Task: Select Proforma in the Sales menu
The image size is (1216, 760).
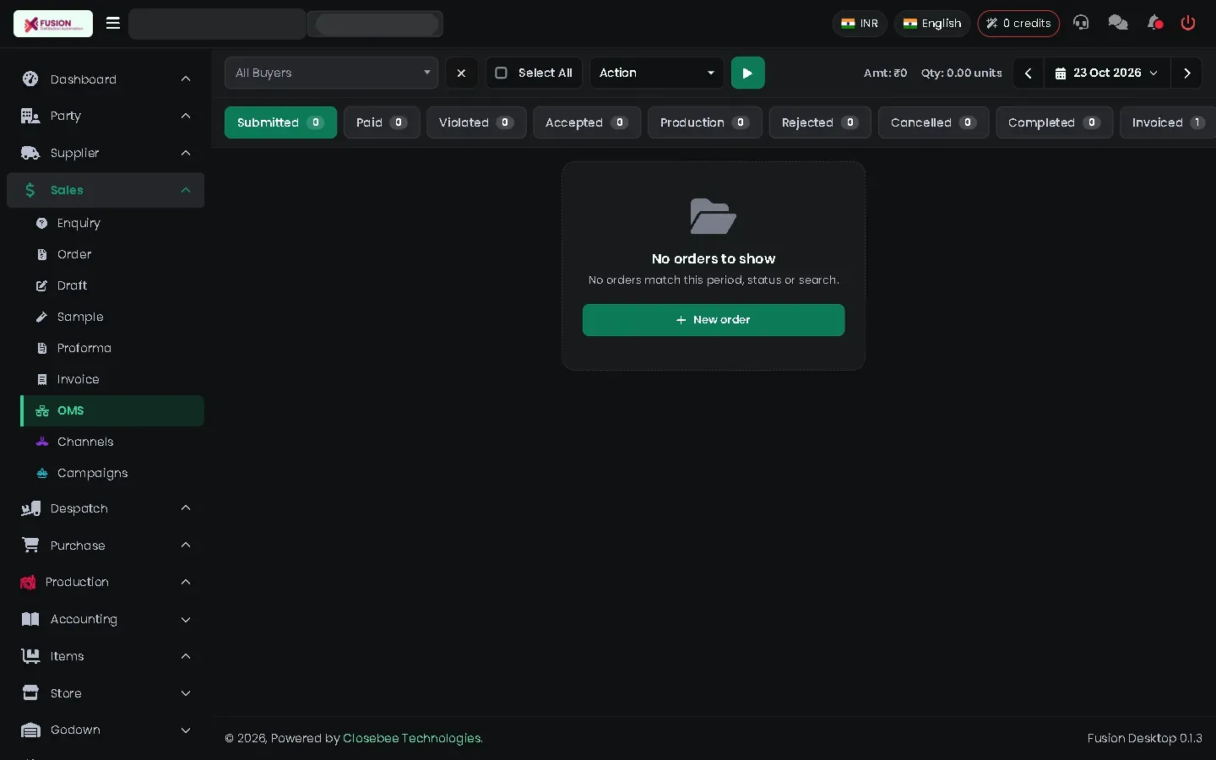Action: click(x=84, y=348)
